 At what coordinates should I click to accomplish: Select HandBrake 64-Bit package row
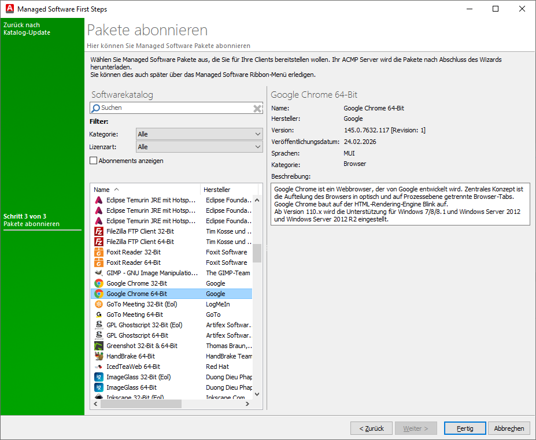click(x=172, y=356)
